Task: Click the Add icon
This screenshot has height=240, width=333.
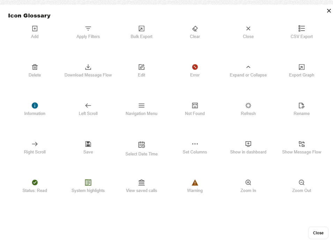Action: click(x=35, y=28)
